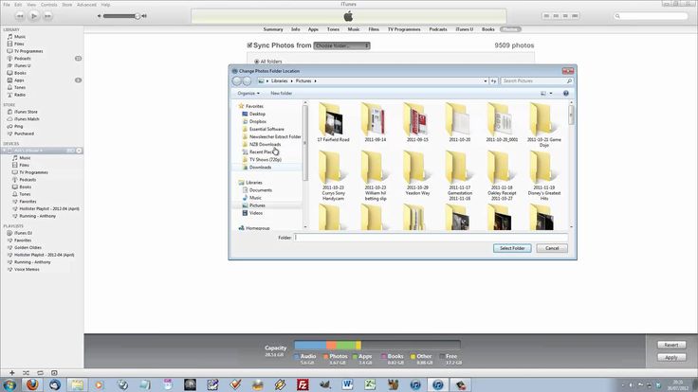Screen dimensions: 698x392
Task: Switch to the Apps device tab
Action: click(x=313, y=29)
